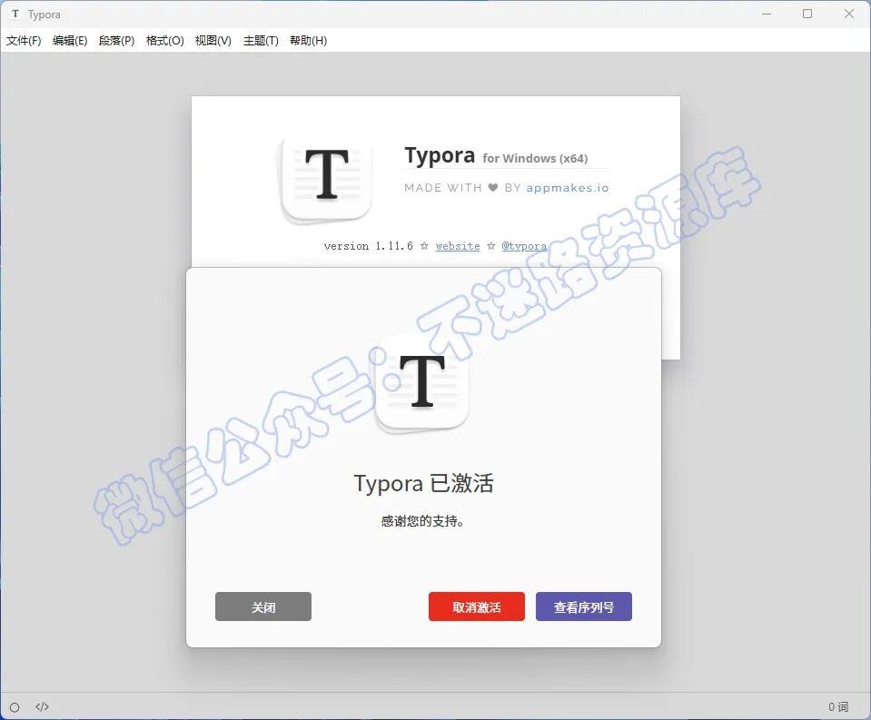This screenshot has width=871, height=720.
Task: Click the 'version 1.11.6' text
Action: [x=368, y=246]
